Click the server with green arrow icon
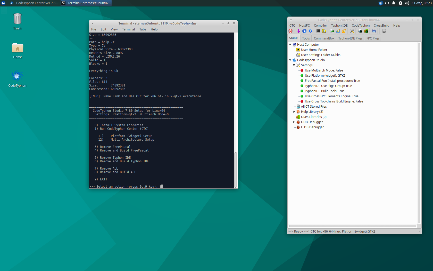Viewport: 433px width, 271px height. point(332,31)
